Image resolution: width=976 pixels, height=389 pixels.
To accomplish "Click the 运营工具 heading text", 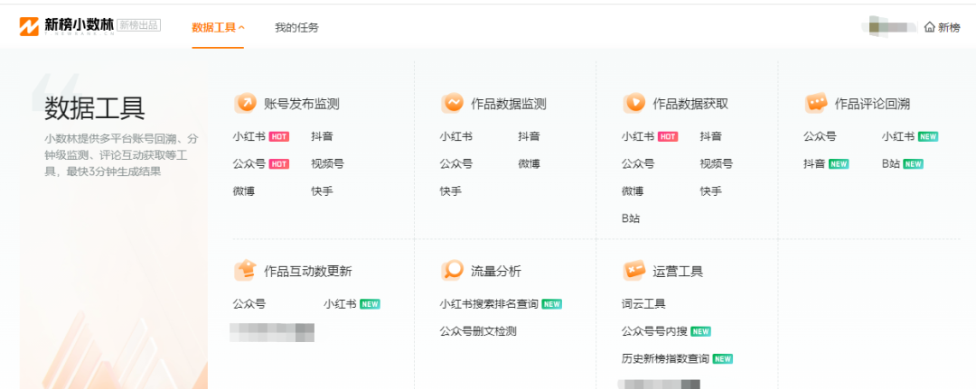I will click(x=677, y=271).
